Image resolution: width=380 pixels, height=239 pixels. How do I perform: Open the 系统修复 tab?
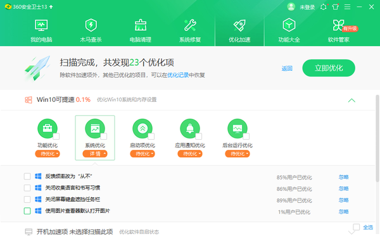[190, 31]
